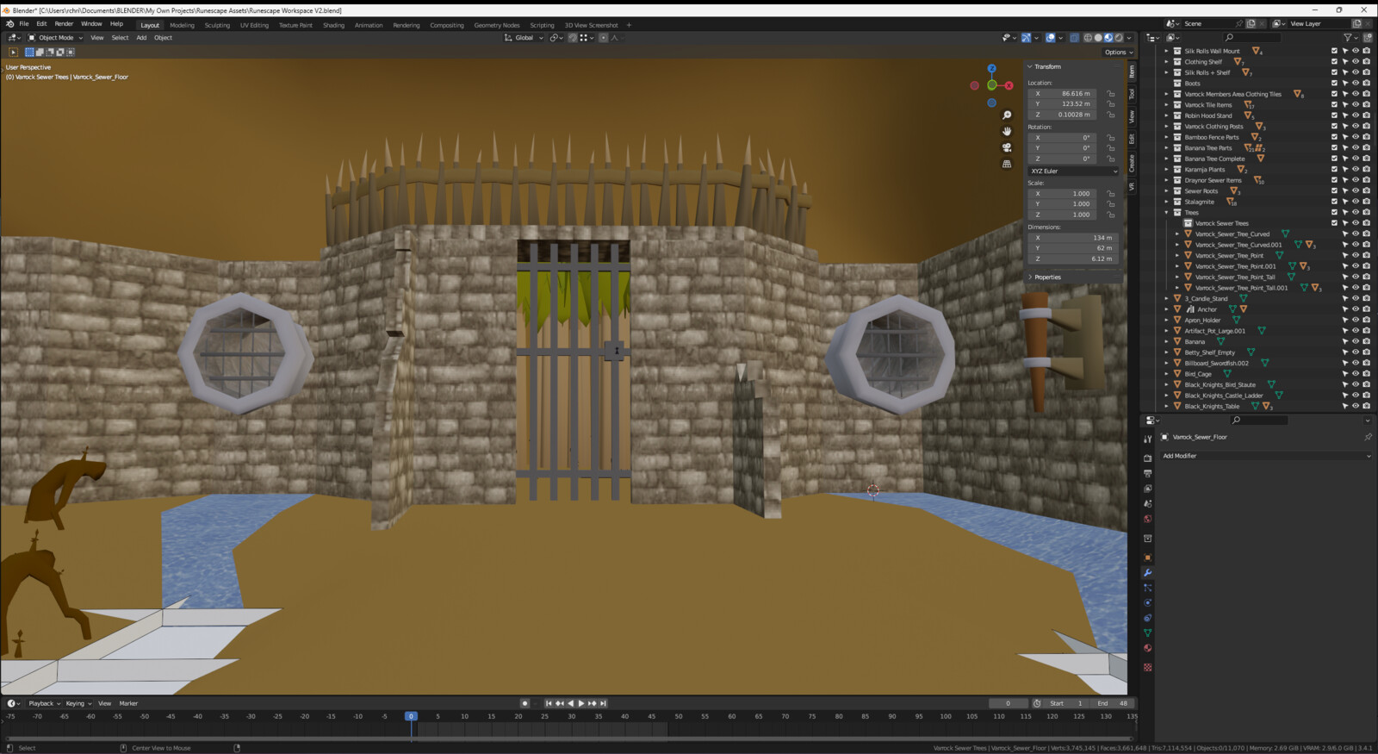Open the Output properties printer tab

coord(1147,474)
